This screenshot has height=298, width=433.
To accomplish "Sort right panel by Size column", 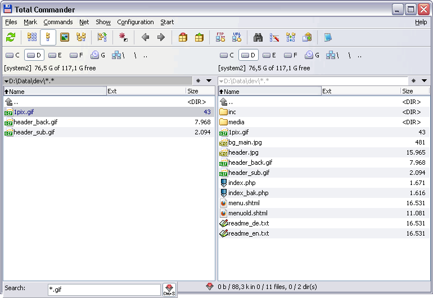I will 415,91.
